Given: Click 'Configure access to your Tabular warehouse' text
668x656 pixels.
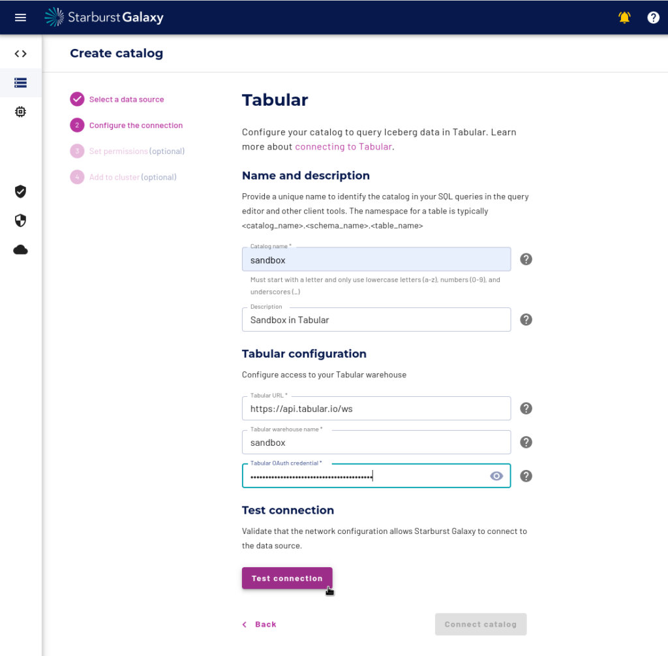Looking at the screenshot, I should coord(324,375).
